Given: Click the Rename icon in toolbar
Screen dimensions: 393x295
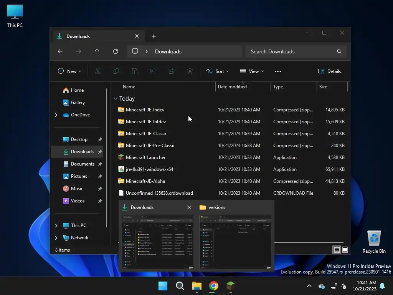Looking at the screenshot, I should point(153,71).
